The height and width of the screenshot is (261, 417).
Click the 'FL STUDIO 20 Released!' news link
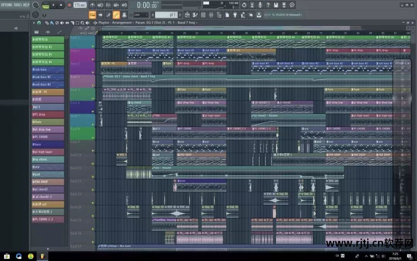click(x=283, y=15)
